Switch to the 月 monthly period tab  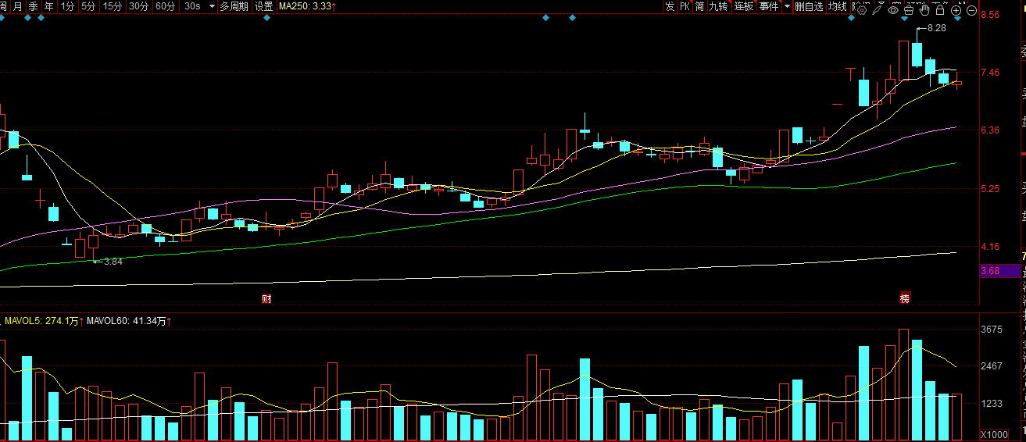(17, 6)
